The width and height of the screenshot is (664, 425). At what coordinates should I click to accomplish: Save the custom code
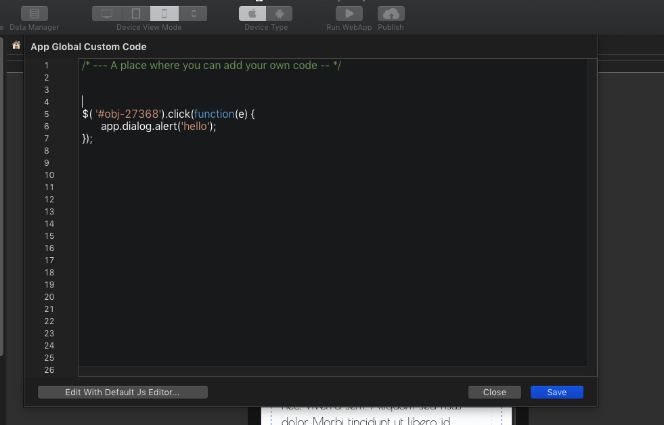(557, 392)
